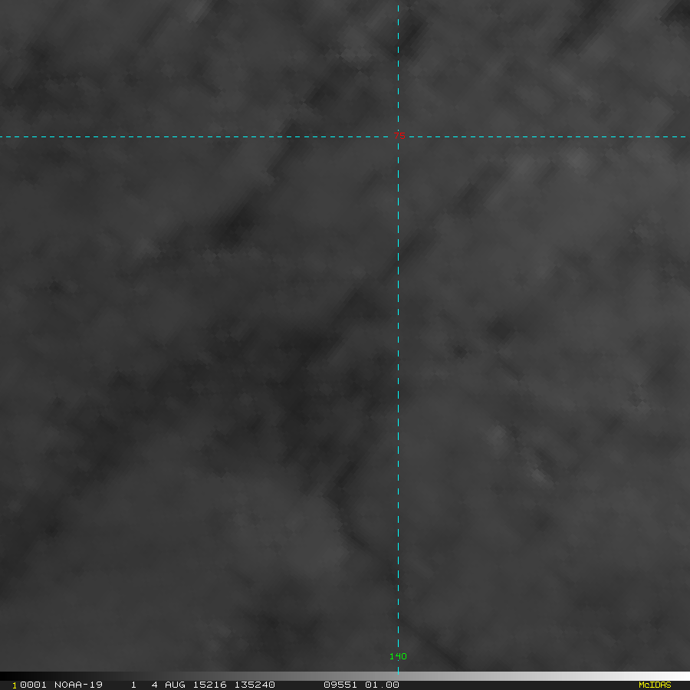Click the yellow McIDAS label
Screen dimensions: 690x690
[654, 685]
